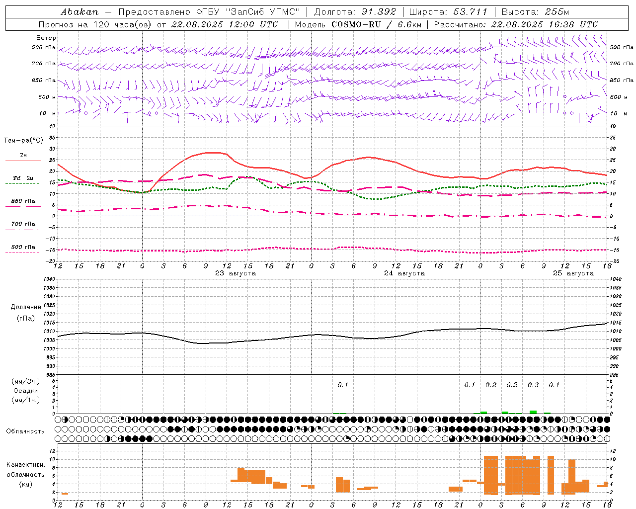
Task: Click the "Тем-ра(°C)" temperature label
Action: 23,141
